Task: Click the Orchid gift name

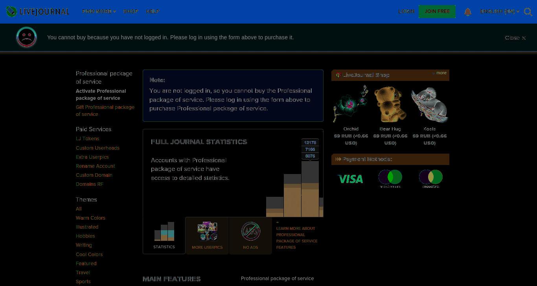Action: (x=351, y=129)
